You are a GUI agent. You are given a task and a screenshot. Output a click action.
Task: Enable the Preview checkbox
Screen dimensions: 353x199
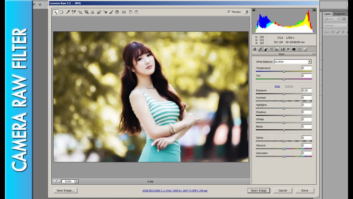point(229,12)
